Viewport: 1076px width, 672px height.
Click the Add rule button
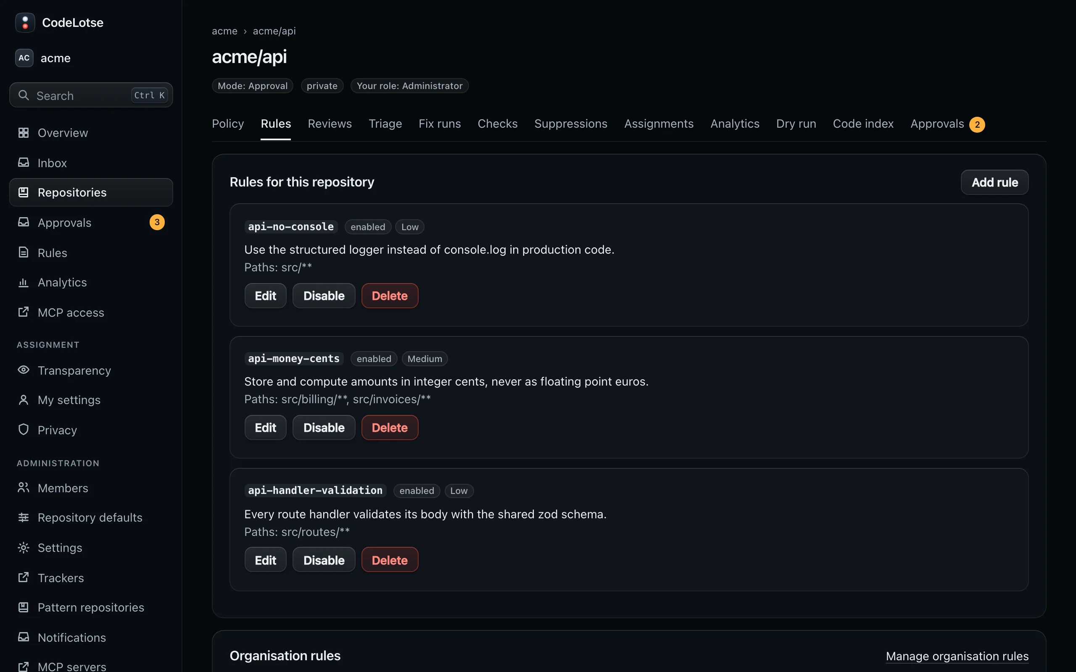point(994,182)
